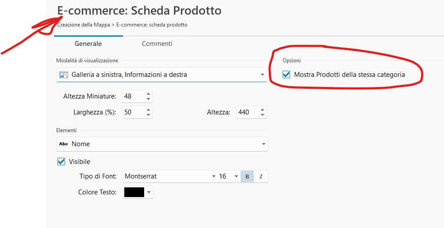
Task: Switch to the Commenti tab
Action: 157,44
